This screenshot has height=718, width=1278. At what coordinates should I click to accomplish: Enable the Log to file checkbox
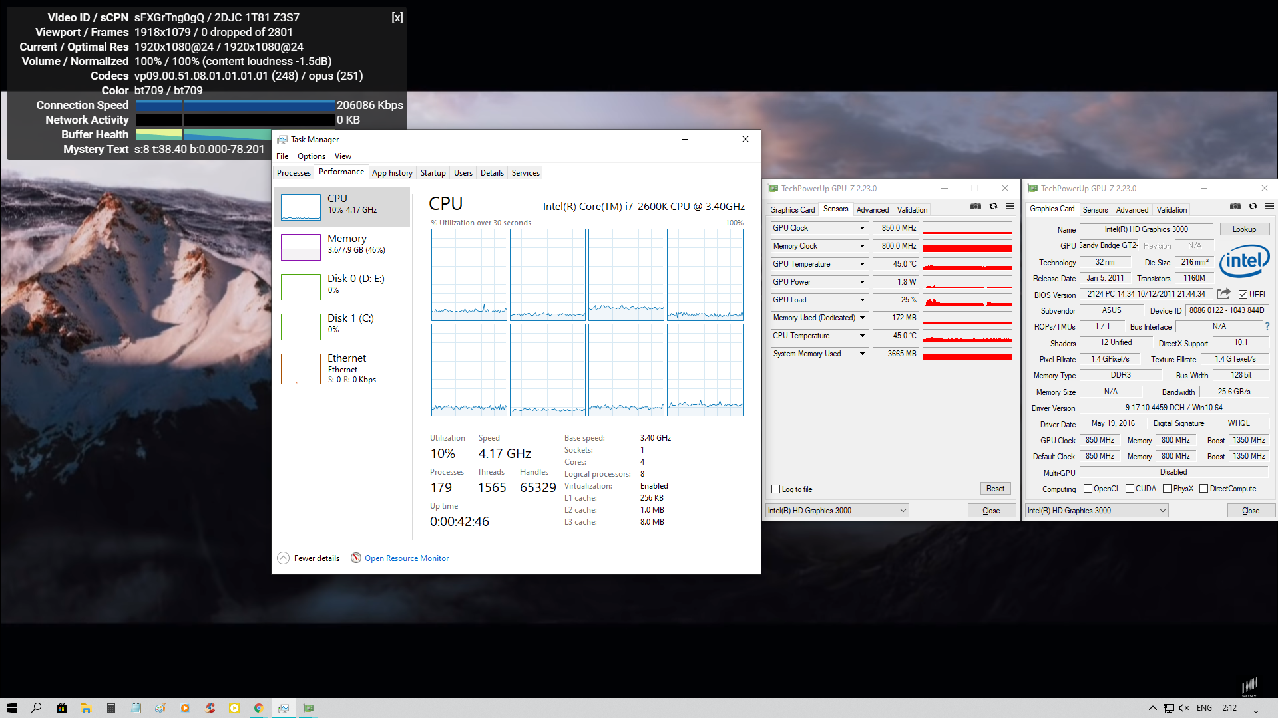coord(775,489)
